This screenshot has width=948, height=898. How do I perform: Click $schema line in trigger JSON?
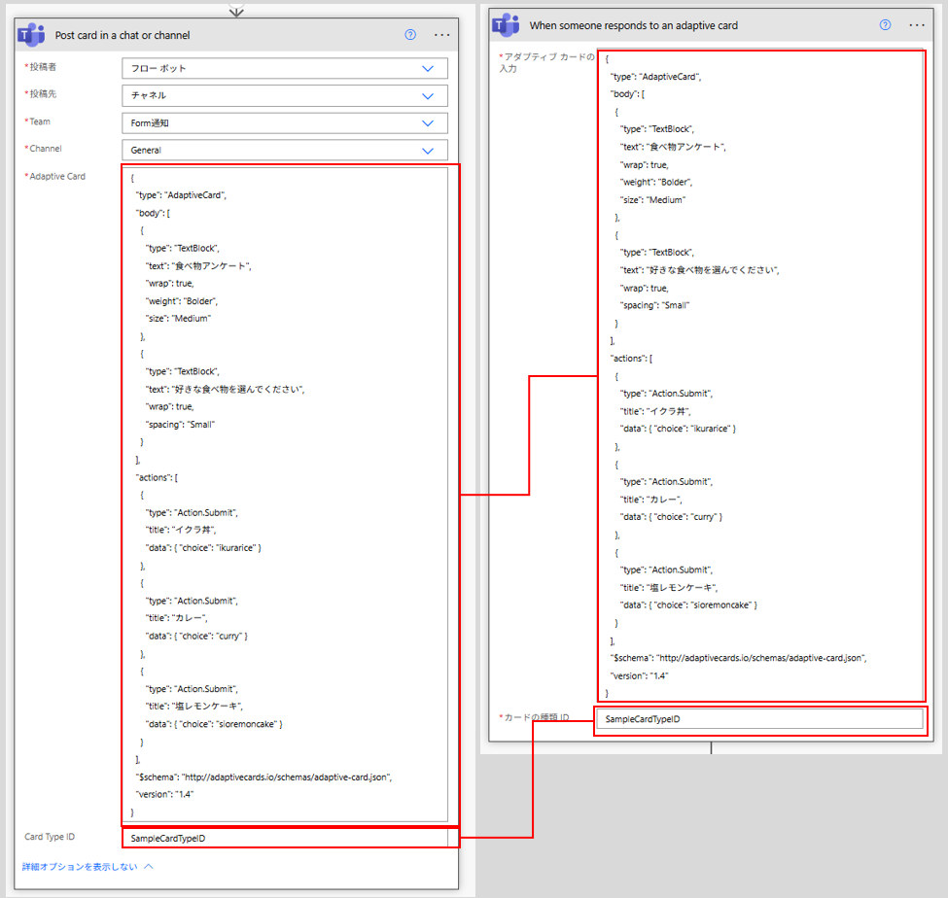coord(738,658)
